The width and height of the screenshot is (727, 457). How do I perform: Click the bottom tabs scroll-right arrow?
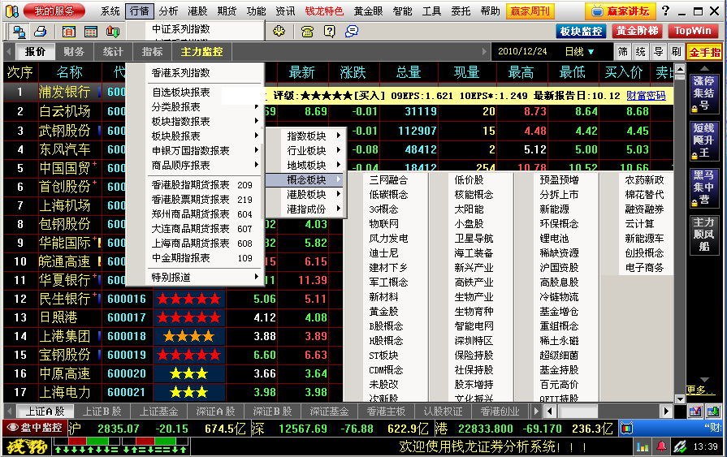click(536, 411)
